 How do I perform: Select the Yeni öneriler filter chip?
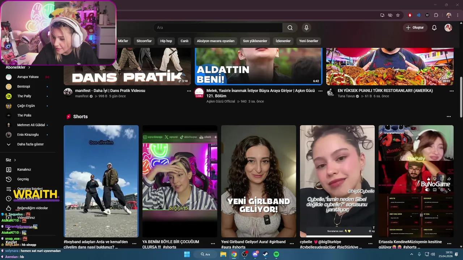tap(309, 41)
